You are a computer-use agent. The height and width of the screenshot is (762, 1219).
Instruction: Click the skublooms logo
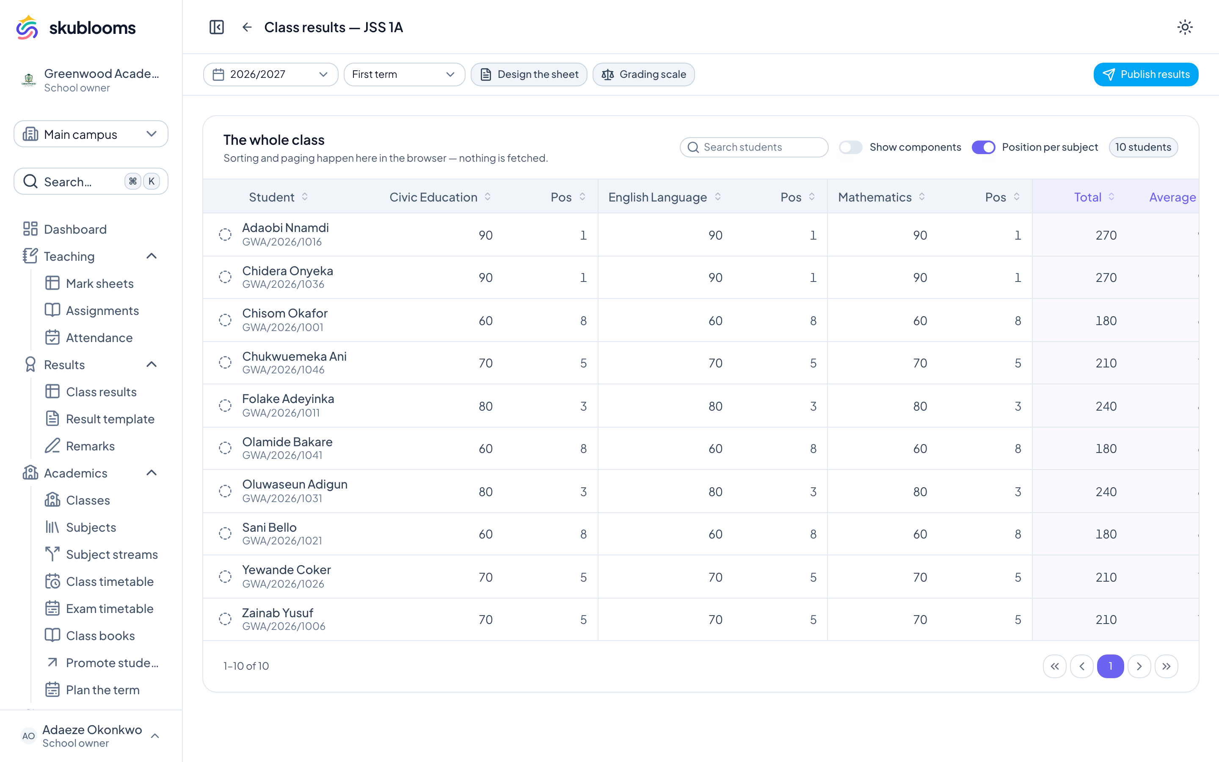coord(76,27)
